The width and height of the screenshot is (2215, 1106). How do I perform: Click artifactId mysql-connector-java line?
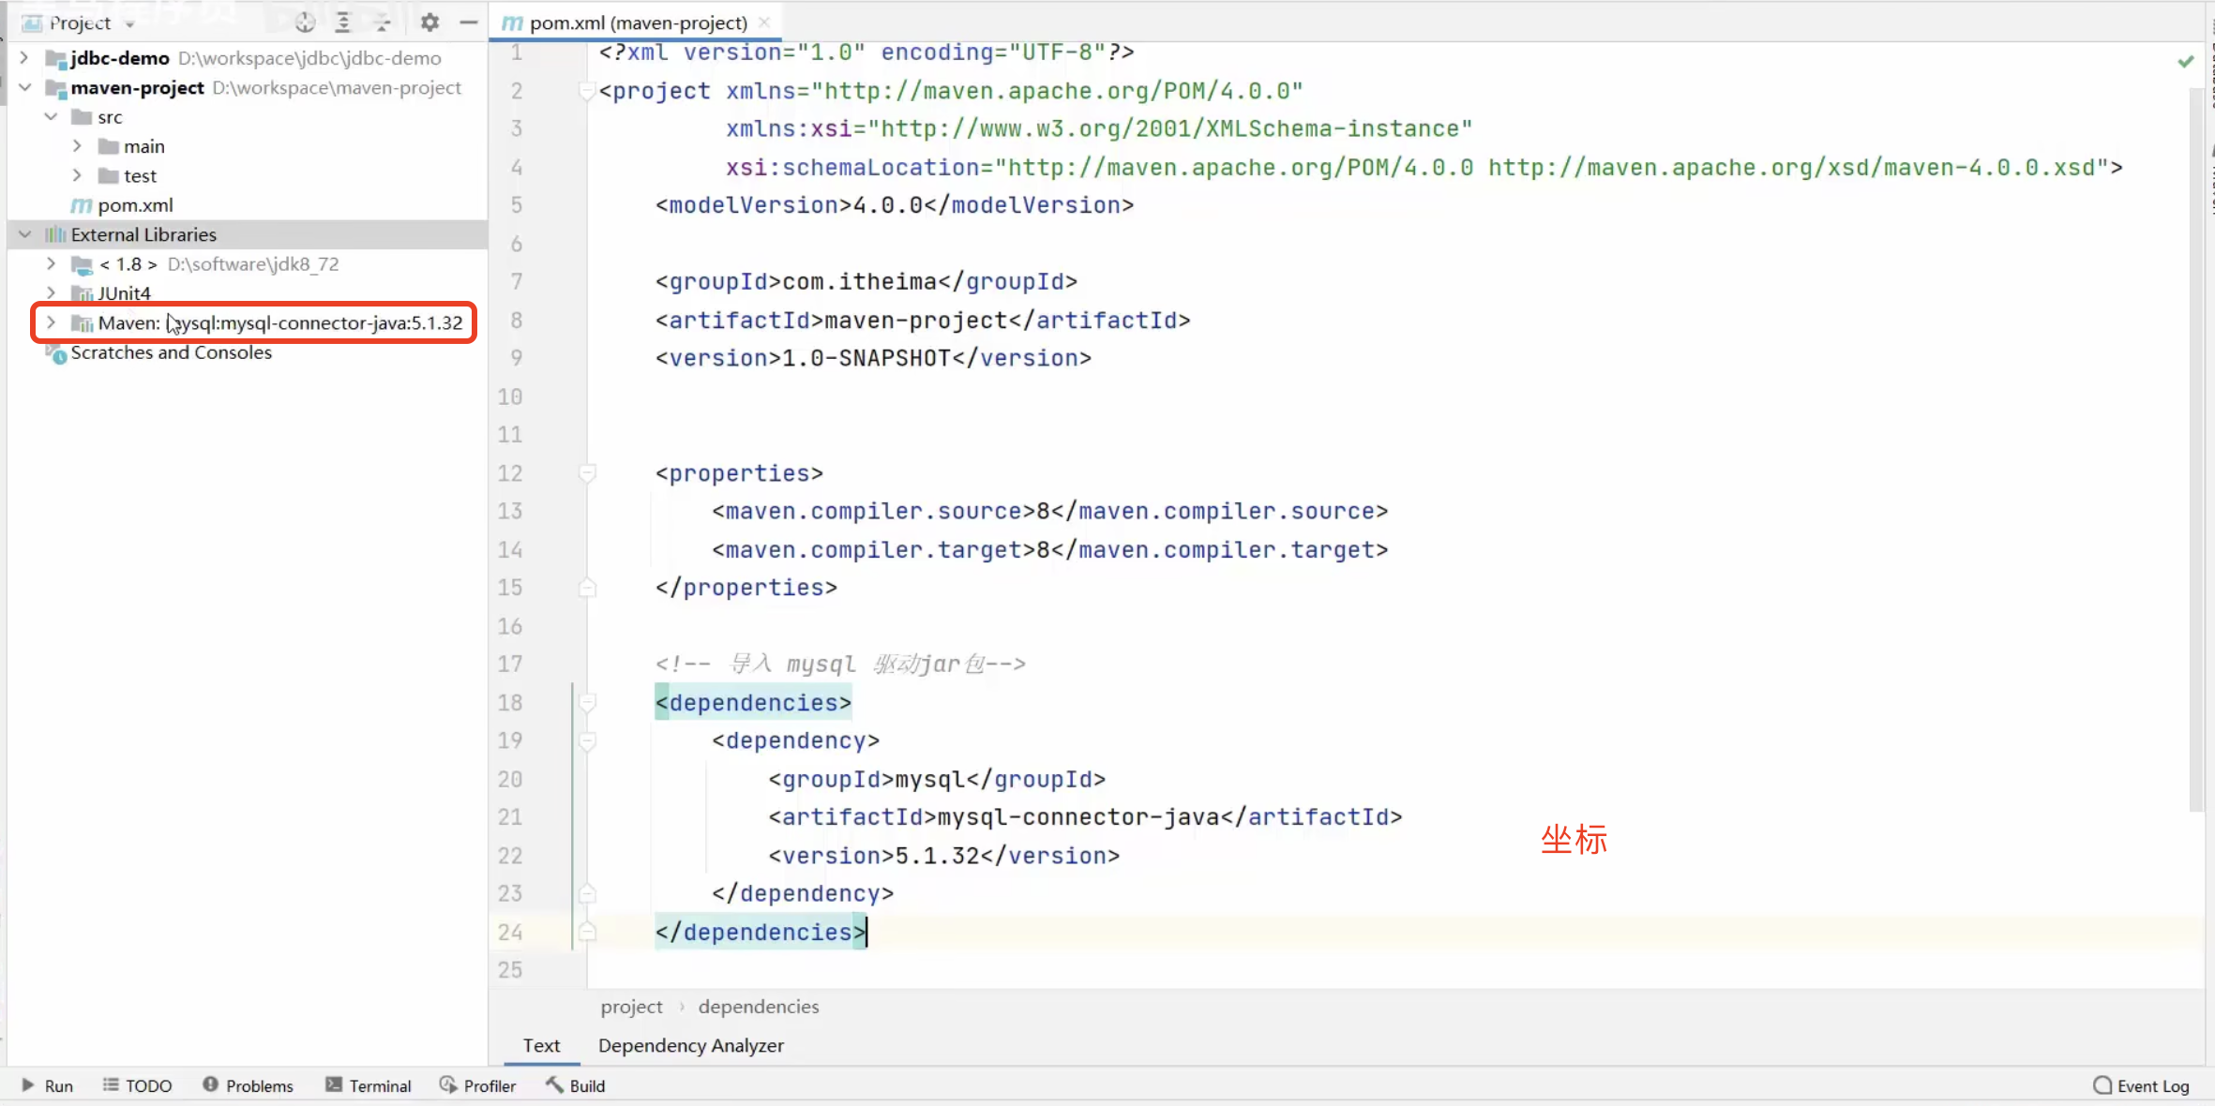click(x=1085, y=817)
